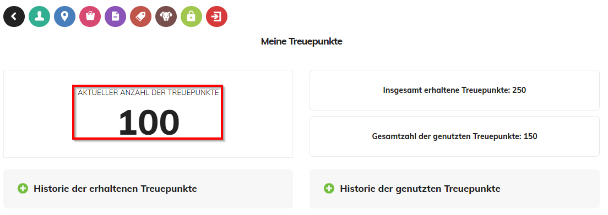Click Gesamtzahl der genutzten Treuepunkte: 150 box

[x=454, y=136]
